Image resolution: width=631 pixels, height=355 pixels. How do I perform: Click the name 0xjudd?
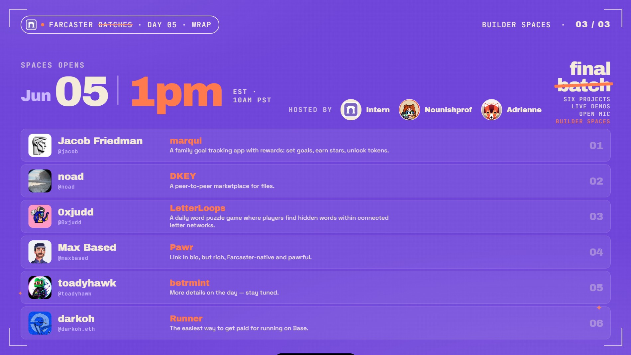(76, 212)
